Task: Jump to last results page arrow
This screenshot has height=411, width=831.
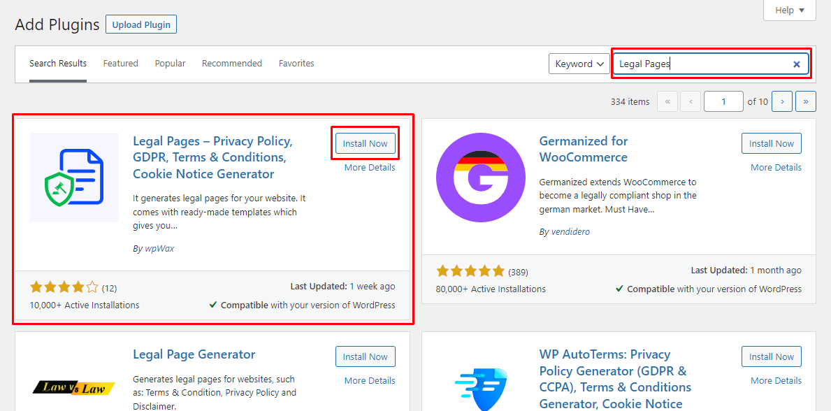Action: [x=806, y=102]
